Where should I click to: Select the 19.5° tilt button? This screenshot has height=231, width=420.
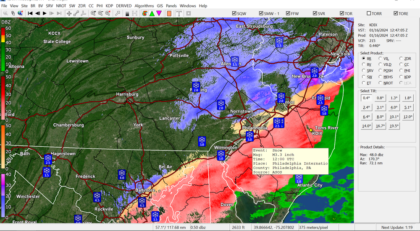coord(394,126)
